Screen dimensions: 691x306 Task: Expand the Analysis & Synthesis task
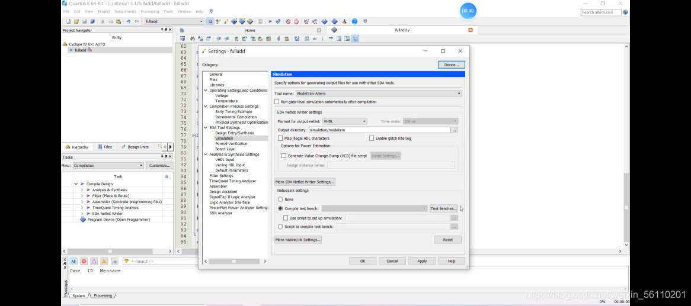[82, 190]
